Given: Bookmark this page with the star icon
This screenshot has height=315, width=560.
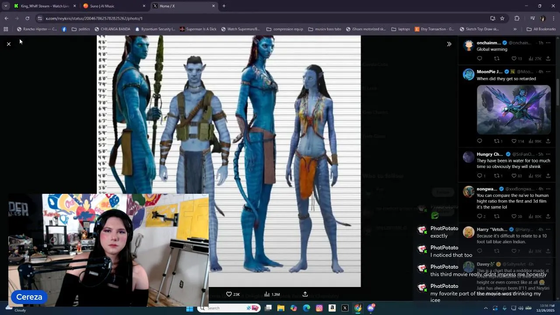Looking at the screenshot, I should tap(502, 18).
